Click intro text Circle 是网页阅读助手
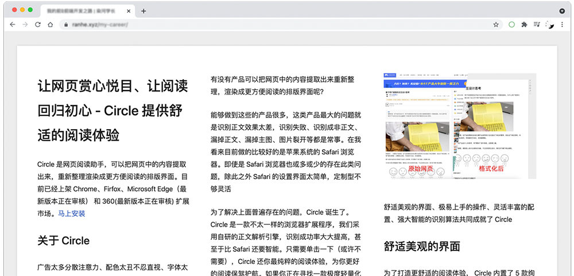The image size is (574, 276). [x=113, y=189]
